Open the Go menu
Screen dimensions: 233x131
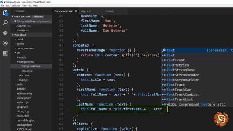(x=30, y=6)
